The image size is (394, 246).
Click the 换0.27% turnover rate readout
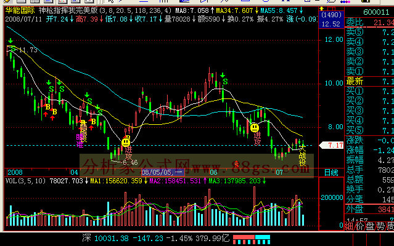pos(240,19)
